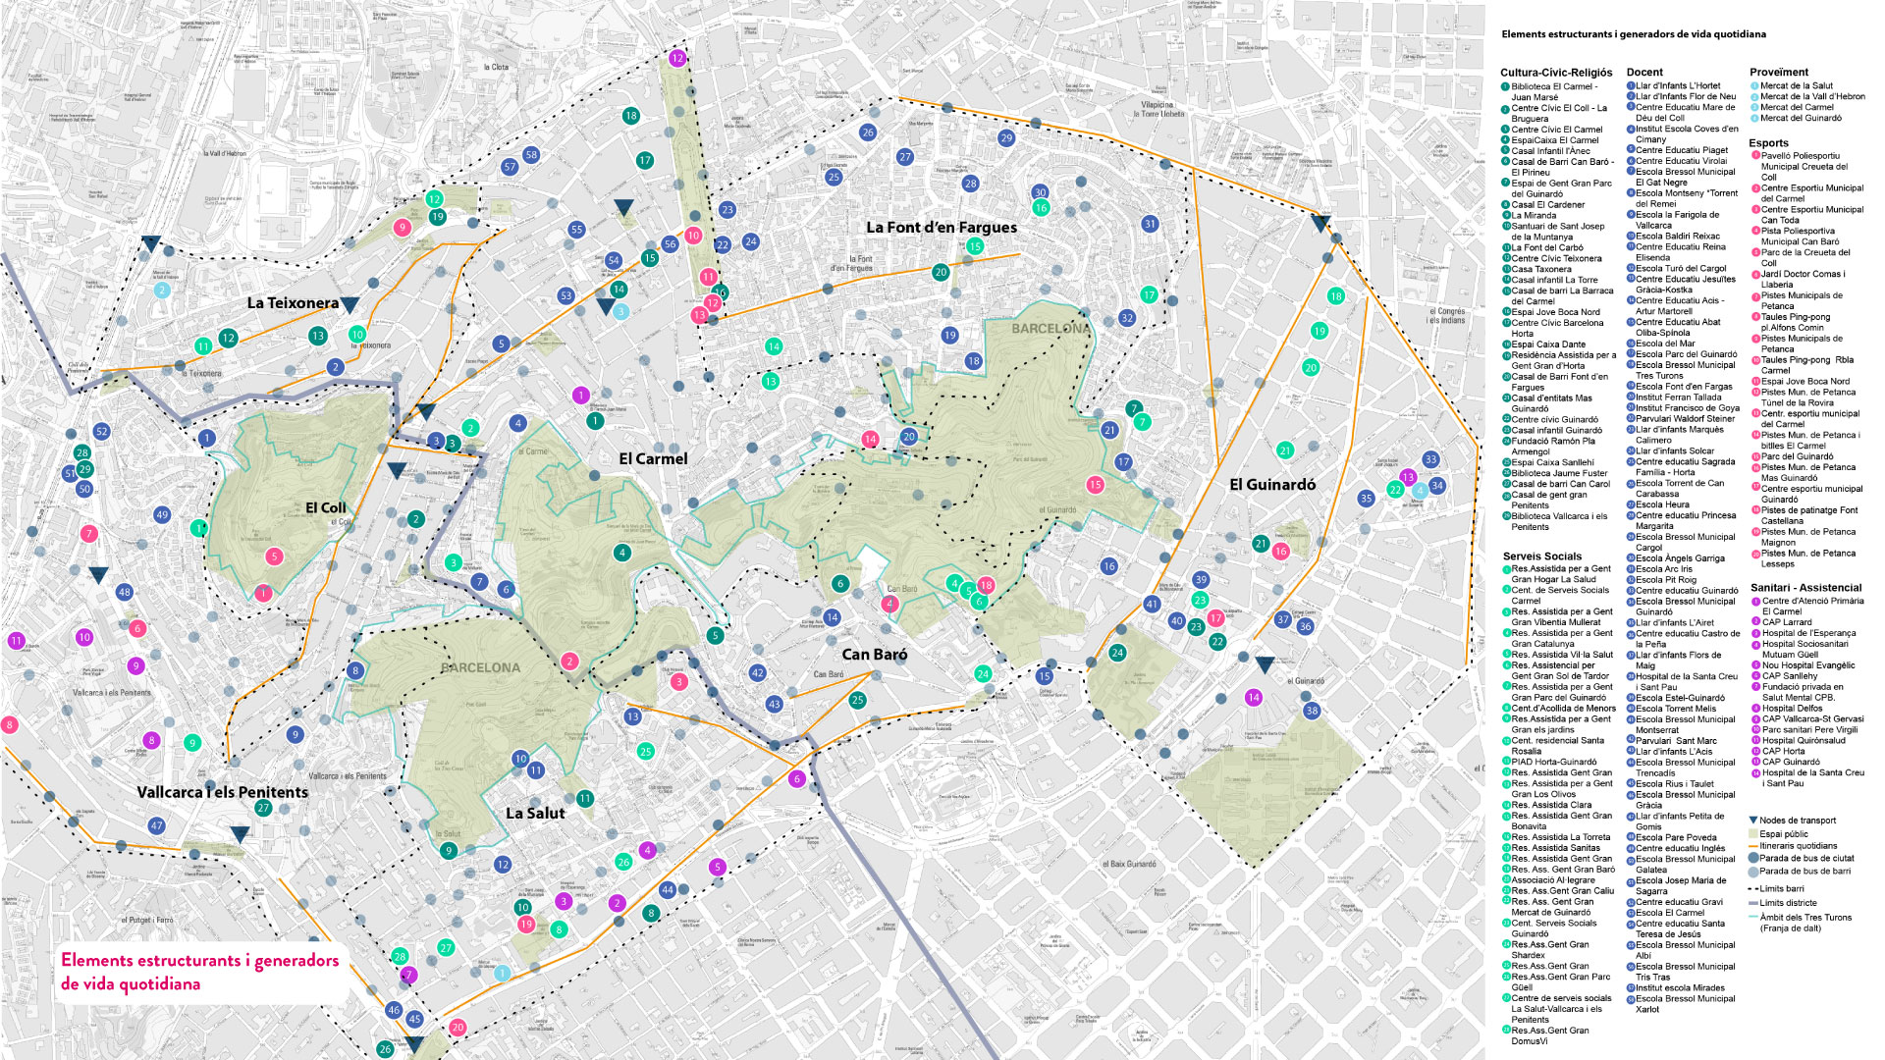This screenshot has height=1060, width=1885.
Task: Select blue school marker 58
Action: (x=531, y=154)
